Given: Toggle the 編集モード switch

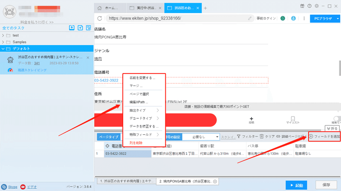Looking at the screenshot, I should 337,119.
